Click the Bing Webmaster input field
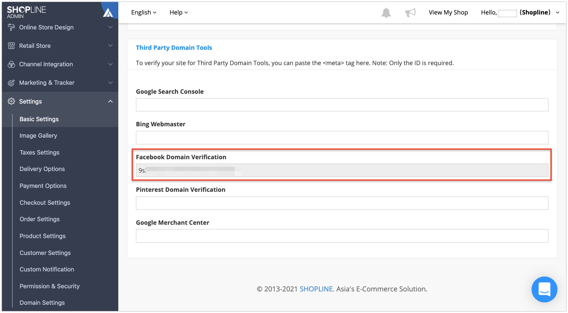 pyautogui.click(x=342, y=138)
